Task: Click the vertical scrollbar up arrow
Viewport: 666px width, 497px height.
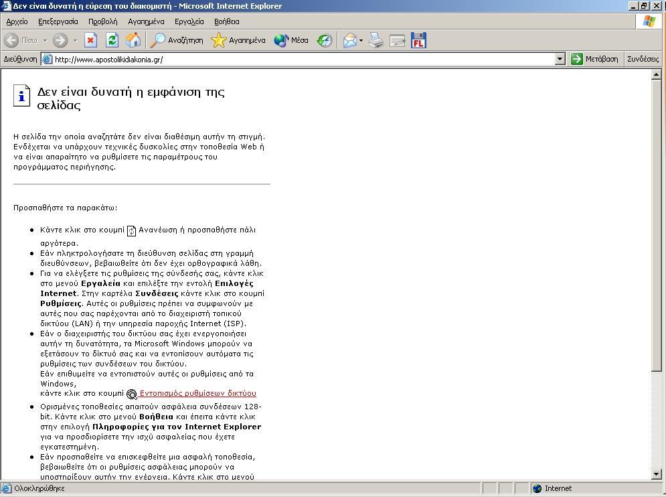Action: [x=656, y=75]
